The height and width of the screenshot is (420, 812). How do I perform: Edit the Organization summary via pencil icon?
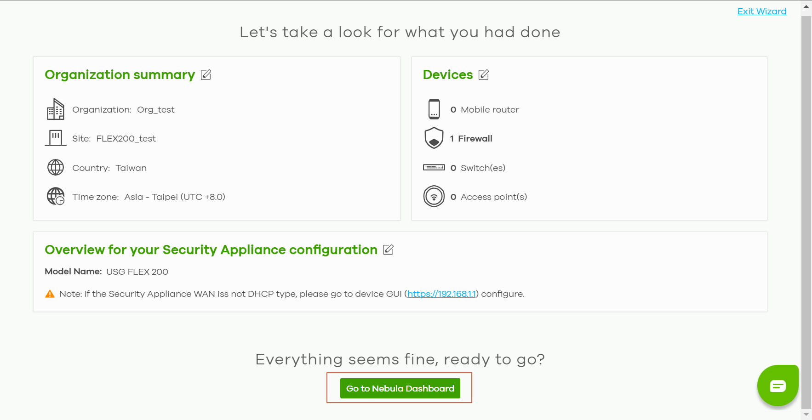pos(206,74)
